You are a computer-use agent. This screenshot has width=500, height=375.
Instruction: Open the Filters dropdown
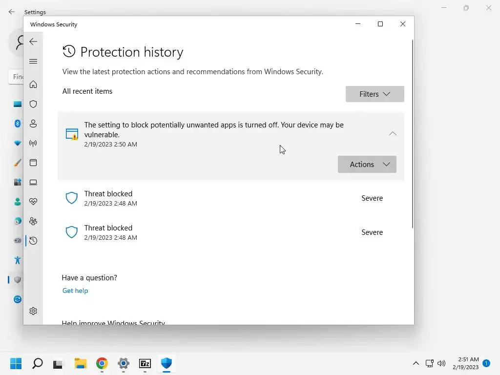pos(375,94)
